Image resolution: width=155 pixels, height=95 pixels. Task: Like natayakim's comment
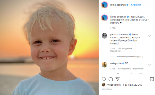pos(149,64)
